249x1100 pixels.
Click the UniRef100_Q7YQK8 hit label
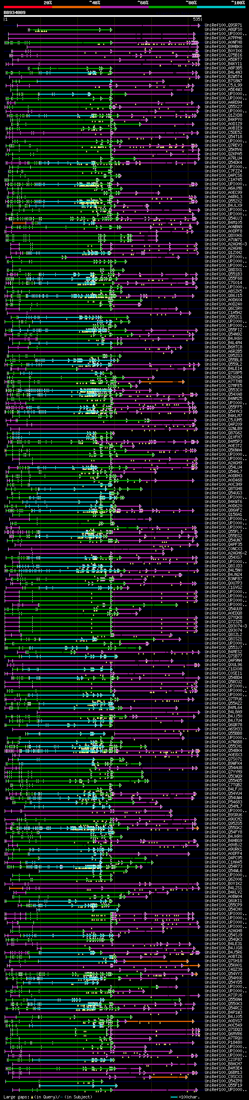(x=223, y=617)
